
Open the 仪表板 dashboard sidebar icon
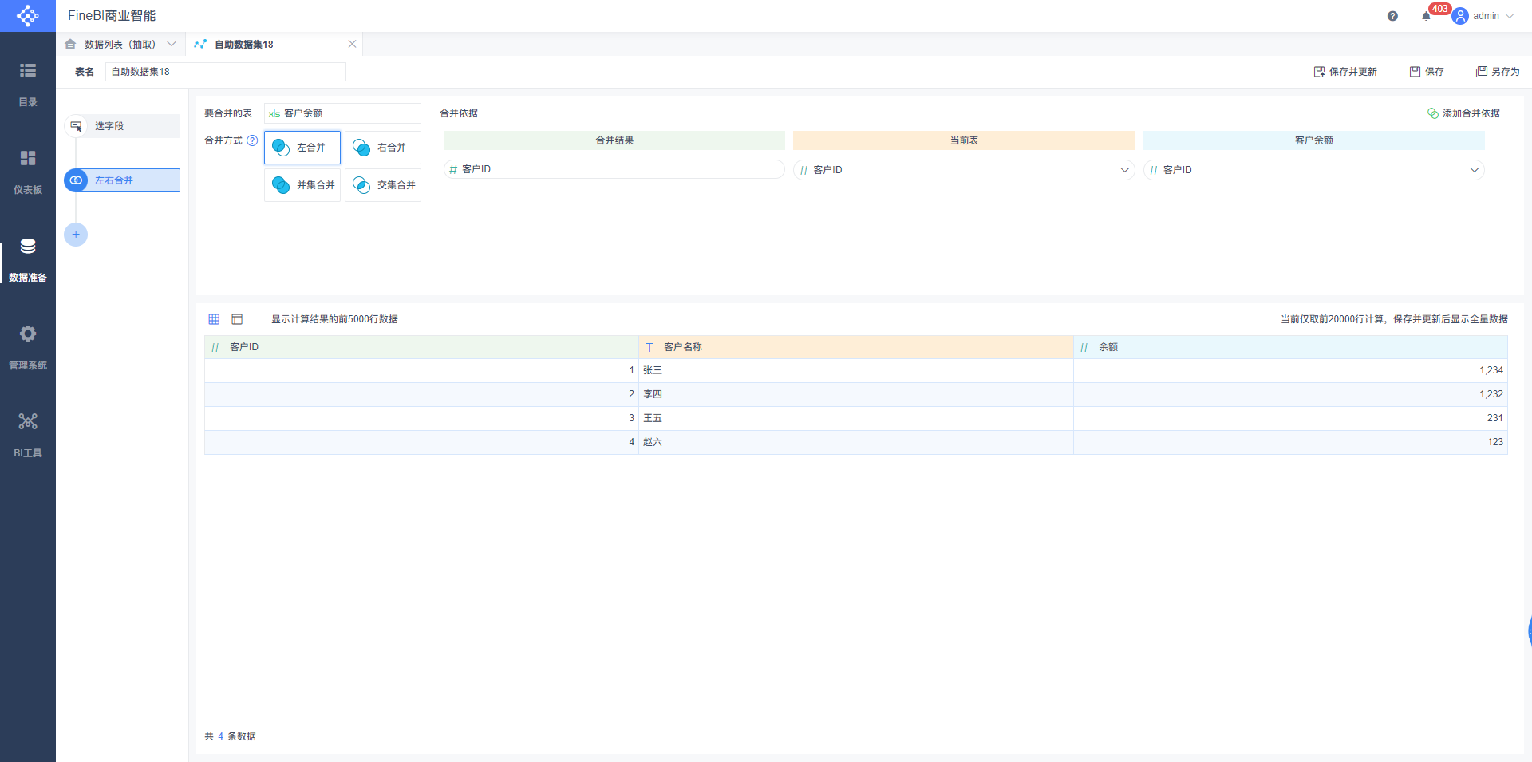click(x=28, y=158)
